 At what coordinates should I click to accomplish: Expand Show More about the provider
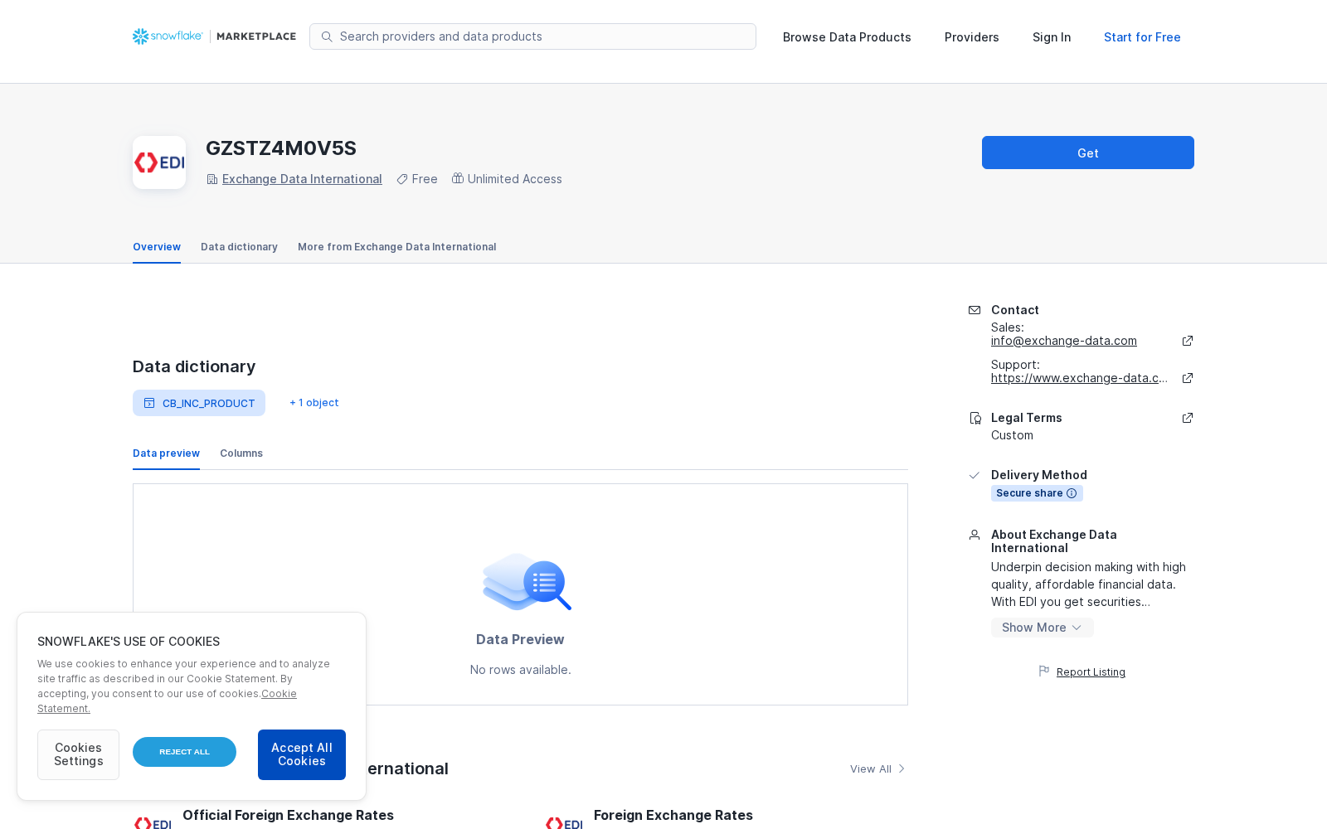1042,628
